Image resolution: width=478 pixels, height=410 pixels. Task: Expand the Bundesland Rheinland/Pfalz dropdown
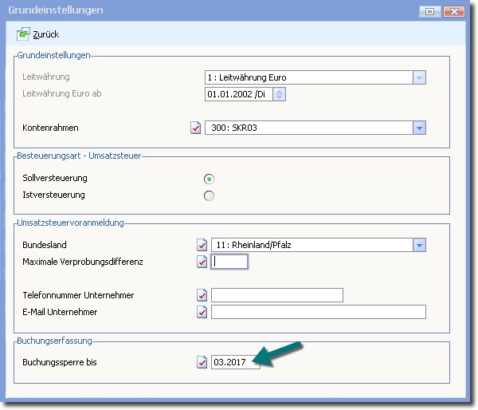(419, 245)
